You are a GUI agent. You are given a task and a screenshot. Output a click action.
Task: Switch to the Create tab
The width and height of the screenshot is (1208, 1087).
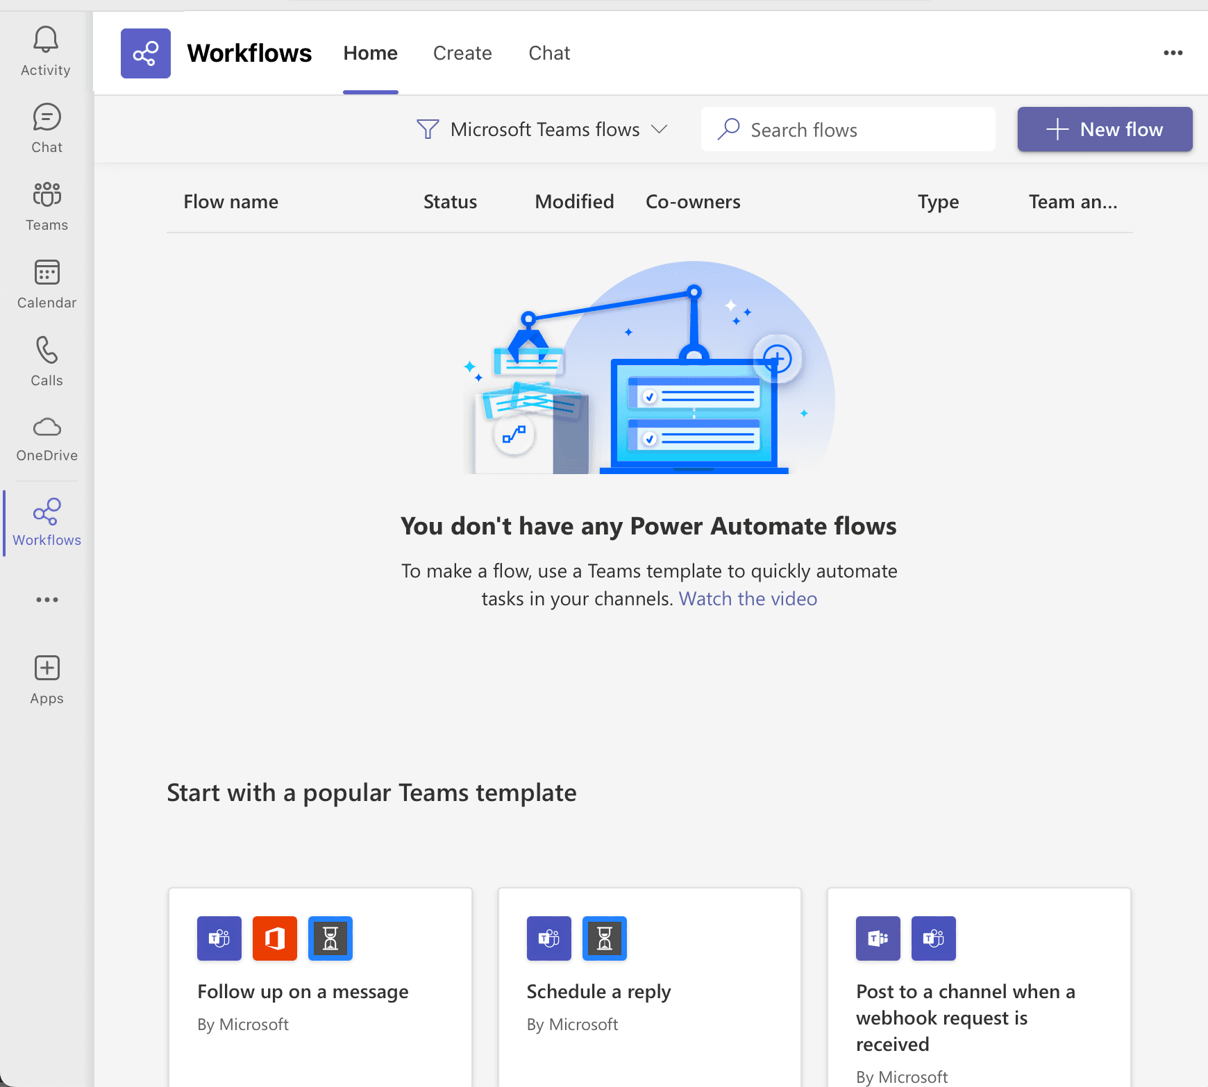(x=462, y=53)
